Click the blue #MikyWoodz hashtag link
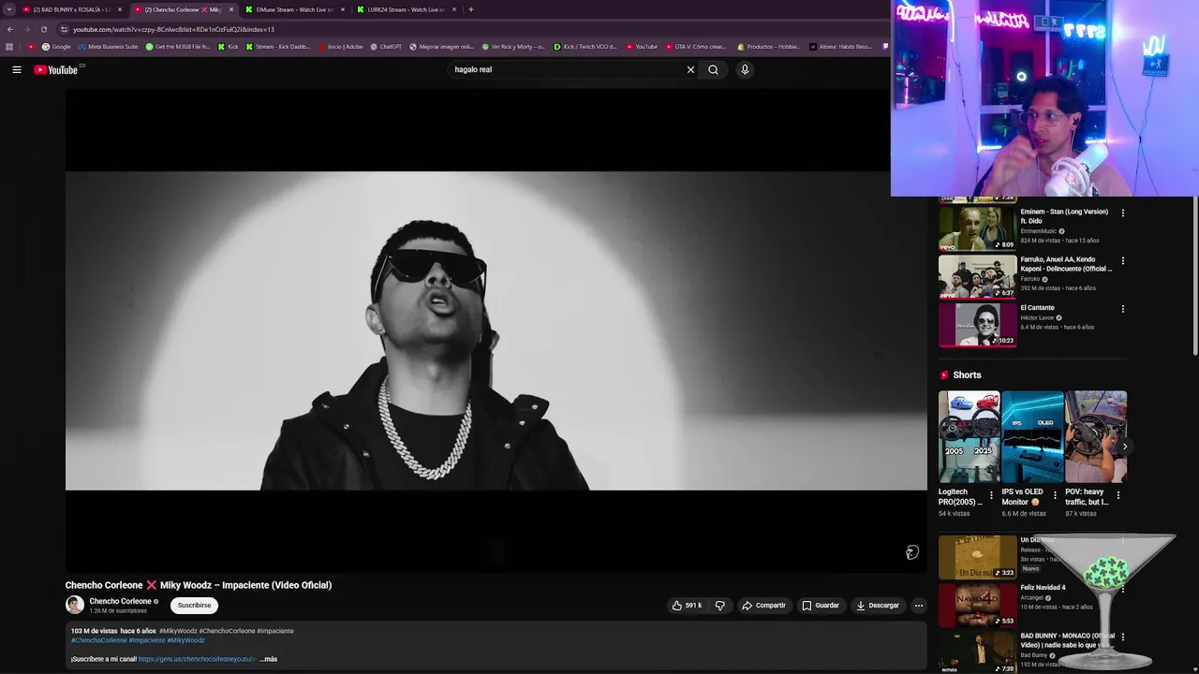Screen dimensions: 1199x674 (185, 640)
